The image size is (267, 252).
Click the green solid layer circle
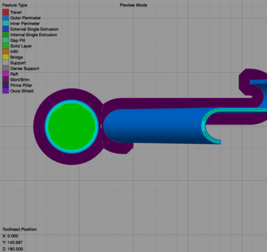(x=71, y=126)
